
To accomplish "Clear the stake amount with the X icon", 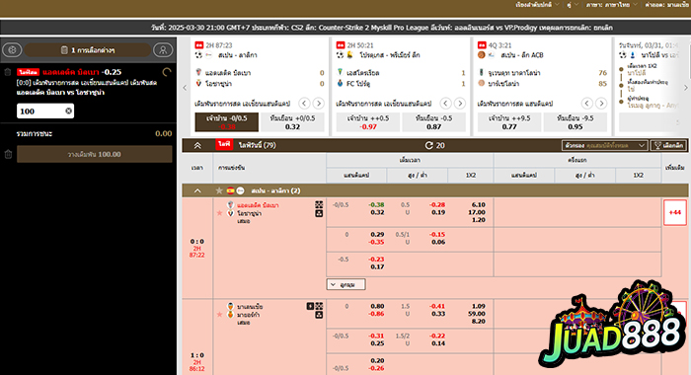I will 68,112.
